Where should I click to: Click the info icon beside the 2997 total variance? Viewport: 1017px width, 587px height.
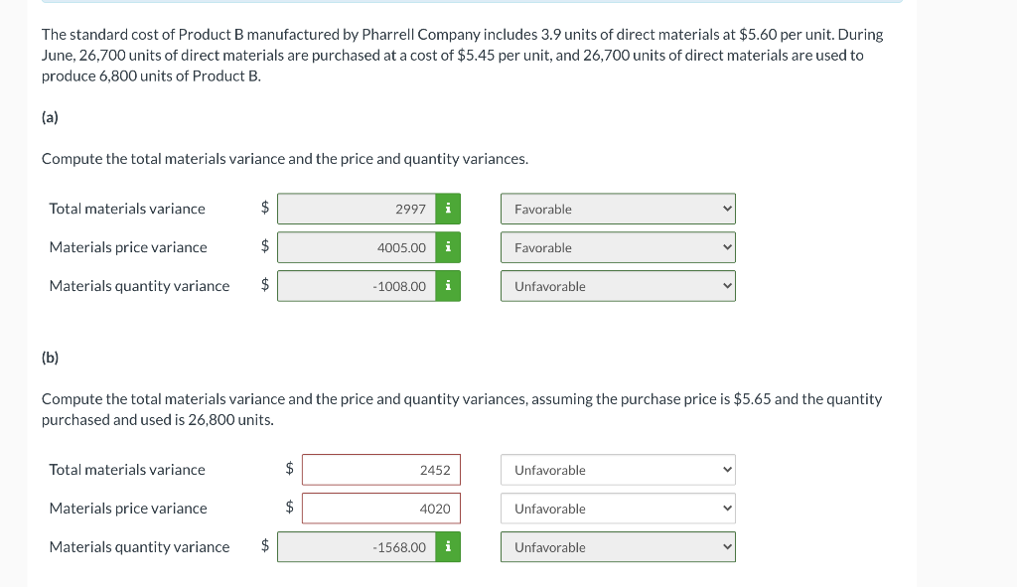pos(447,209)
